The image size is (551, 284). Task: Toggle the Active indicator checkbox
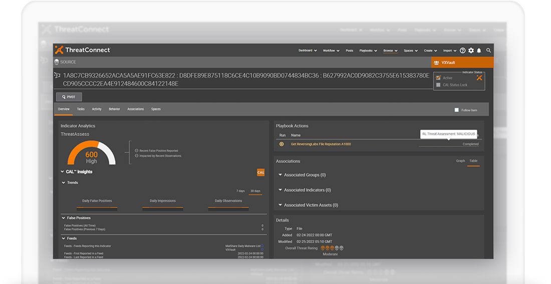pyautogui.click(x=438, y=78)
